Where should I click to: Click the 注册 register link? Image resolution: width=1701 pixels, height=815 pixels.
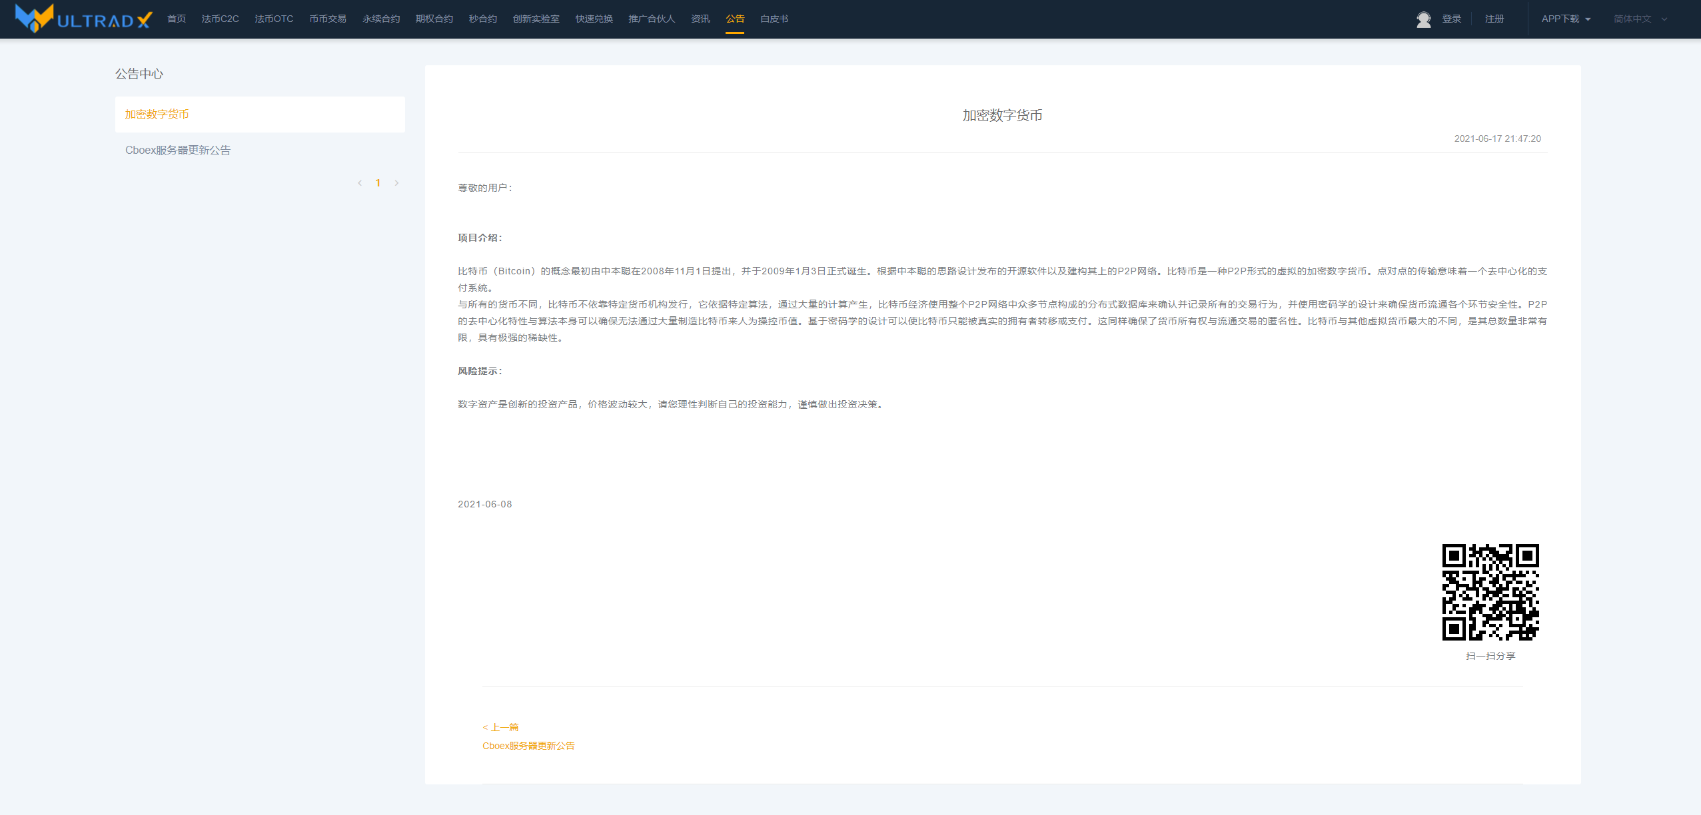click(1494, 19)
